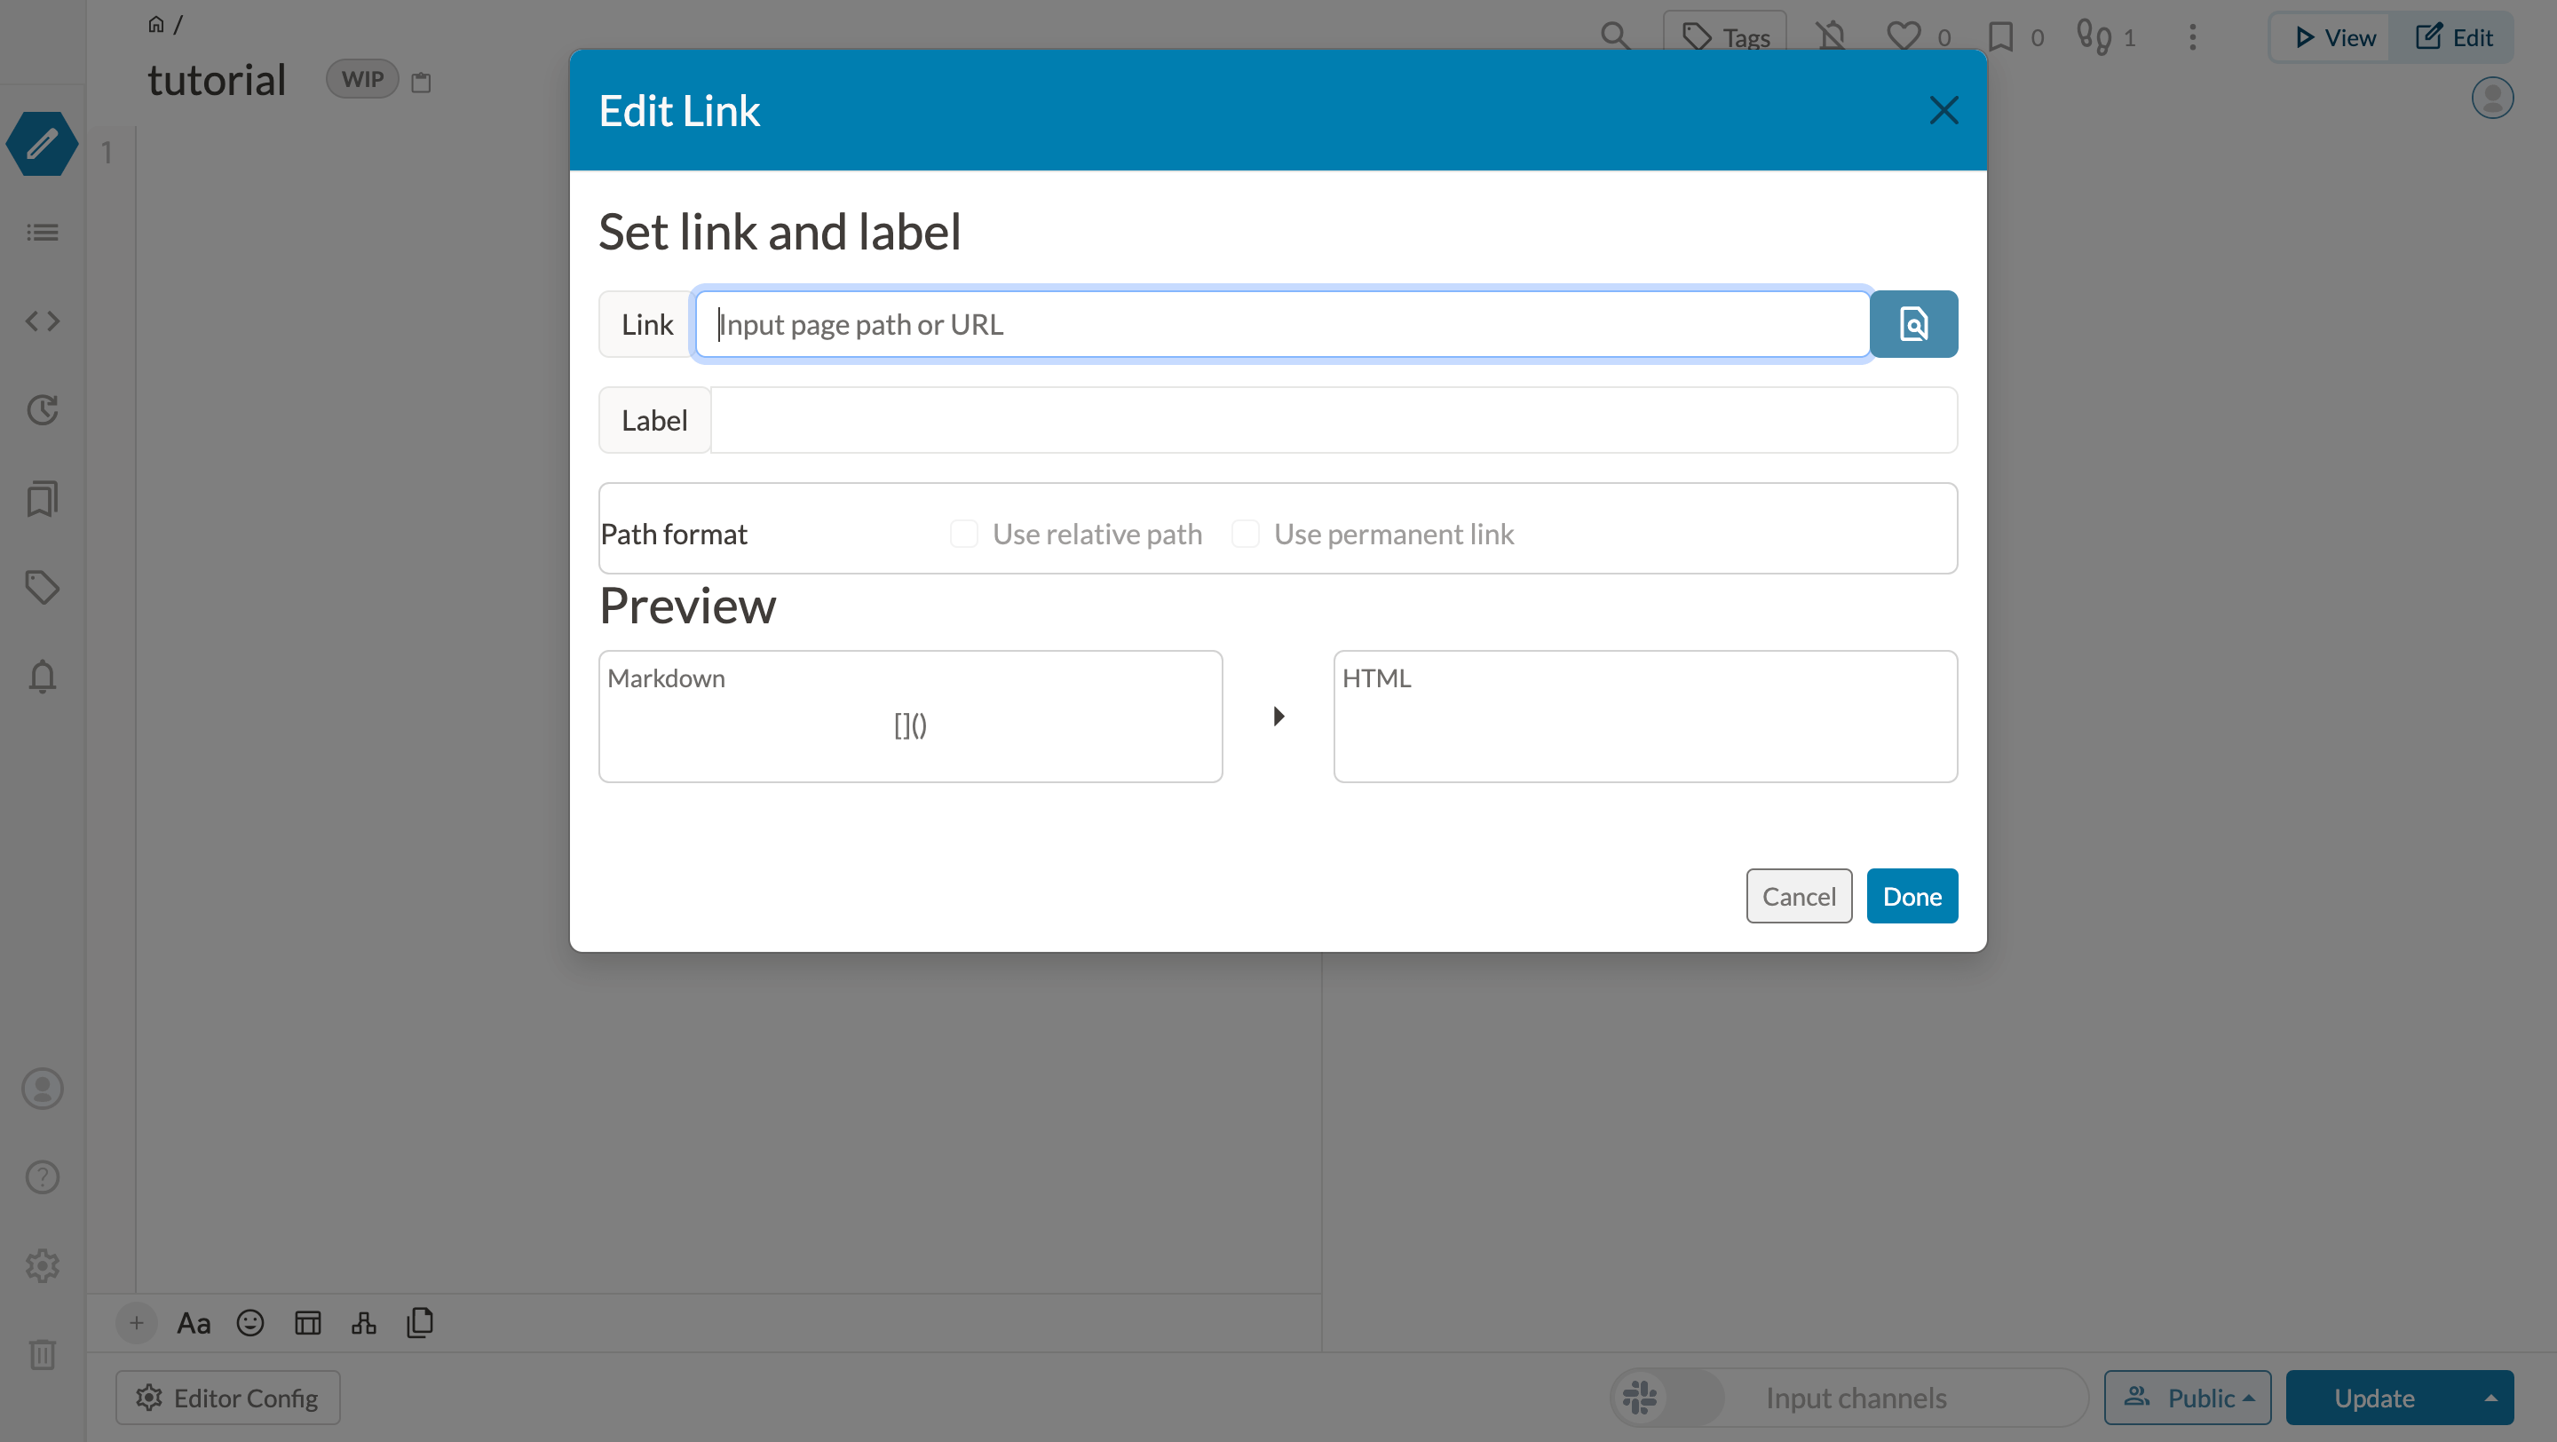
Task: Enable Use relative path checkbox
Action: (x=964, y=534)
